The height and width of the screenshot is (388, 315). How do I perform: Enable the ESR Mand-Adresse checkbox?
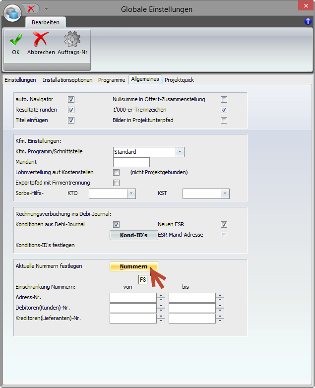pos(224,235)
